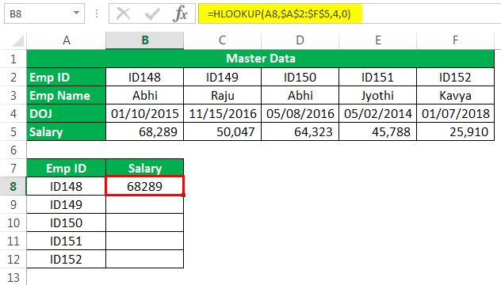The image size is (501, 285).
Task: Select empty Salary cell beside ID149
Action: click(145, 204)
